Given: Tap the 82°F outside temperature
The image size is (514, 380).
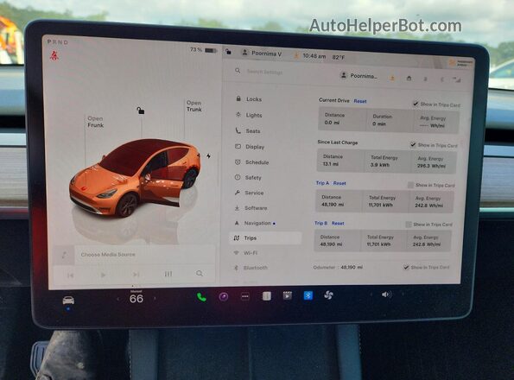Looking at the screenshot, I should click(339, 57).
